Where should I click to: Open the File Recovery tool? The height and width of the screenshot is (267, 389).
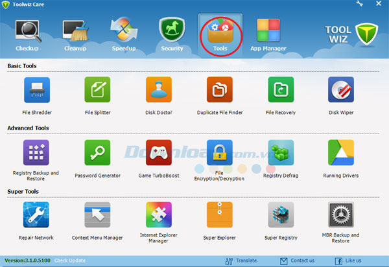click(x=281, y=89)
